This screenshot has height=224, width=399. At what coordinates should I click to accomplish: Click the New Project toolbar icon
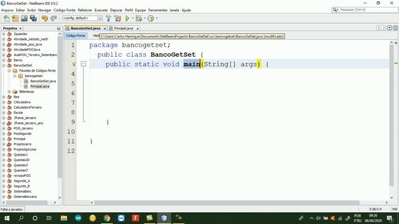(x=15, y=18)
